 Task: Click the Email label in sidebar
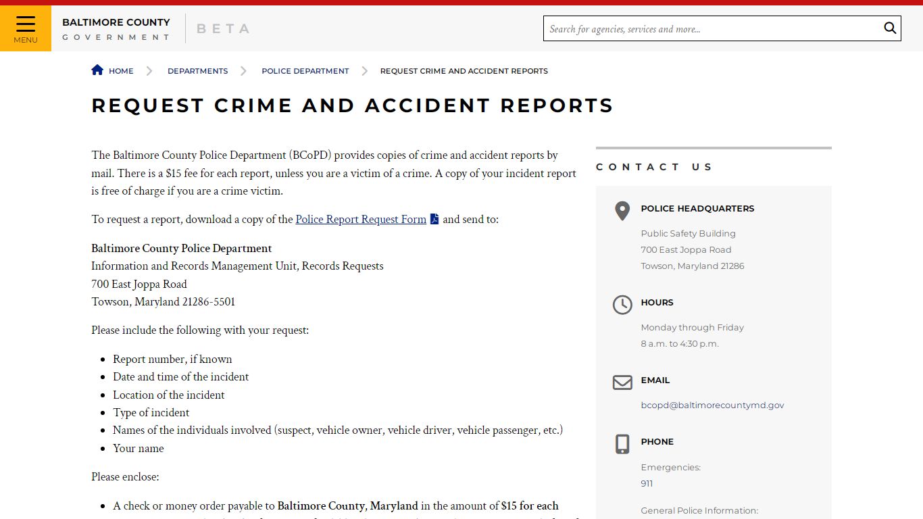tap(655, 380)
